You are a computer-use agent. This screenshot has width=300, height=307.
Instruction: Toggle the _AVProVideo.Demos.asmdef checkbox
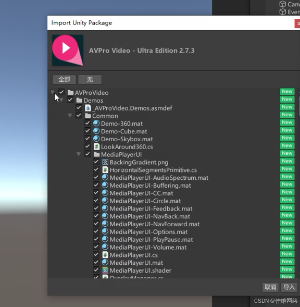[79, 107]
